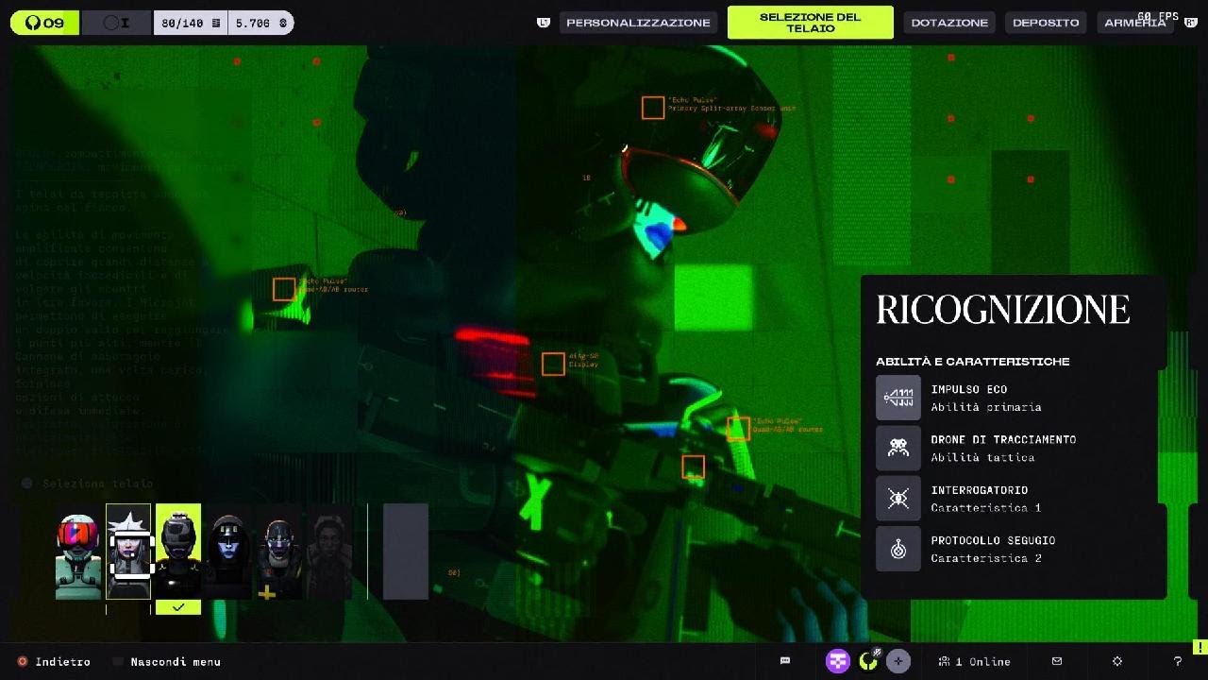Viewport: 1208px width, 680px height.
Task: Click the Interrogatorio trait icon
Action: pos(898,499)
